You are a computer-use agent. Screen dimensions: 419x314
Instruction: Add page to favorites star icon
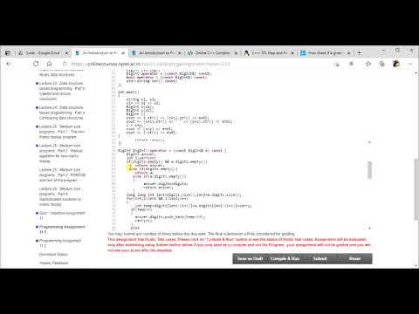pyautogui.click(x=368, y=64)
